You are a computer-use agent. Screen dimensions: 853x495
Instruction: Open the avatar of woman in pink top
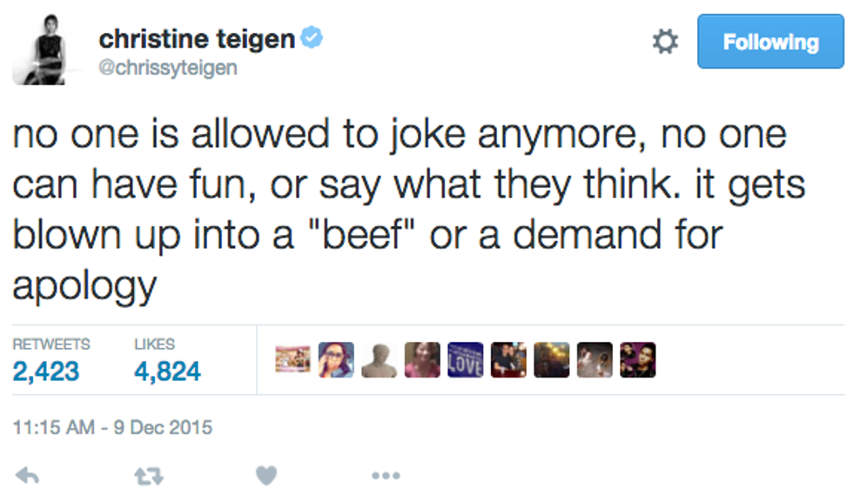[422, 359]
